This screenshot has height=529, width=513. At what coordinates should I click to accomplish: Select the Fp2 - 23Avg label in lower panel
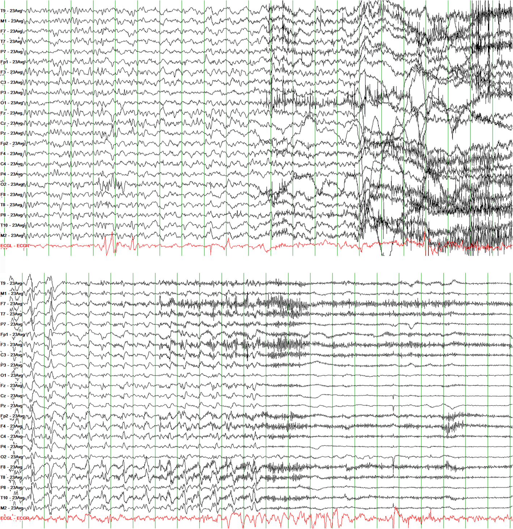(13, 416)
